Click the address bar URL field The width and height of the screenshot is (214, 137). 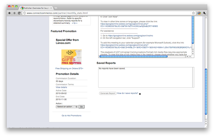click(x=109, y=13)
